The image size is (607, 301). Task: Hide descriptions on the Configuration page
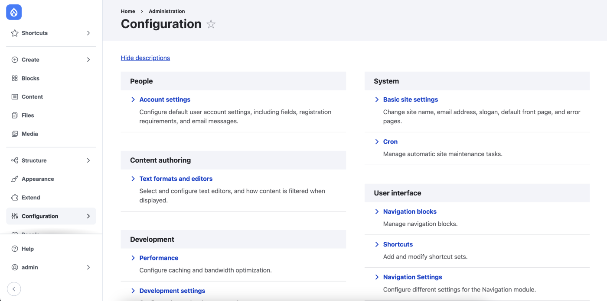coord(145,58)
